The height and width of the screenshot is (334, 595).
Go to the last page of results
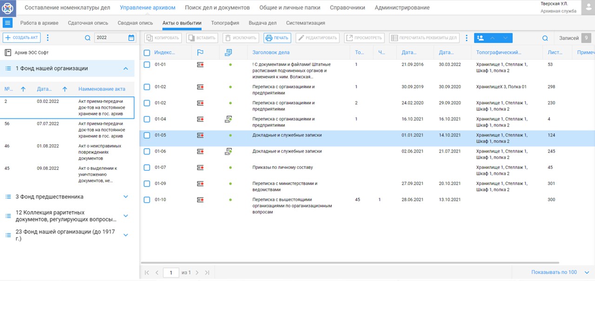(x=207, y=273)
